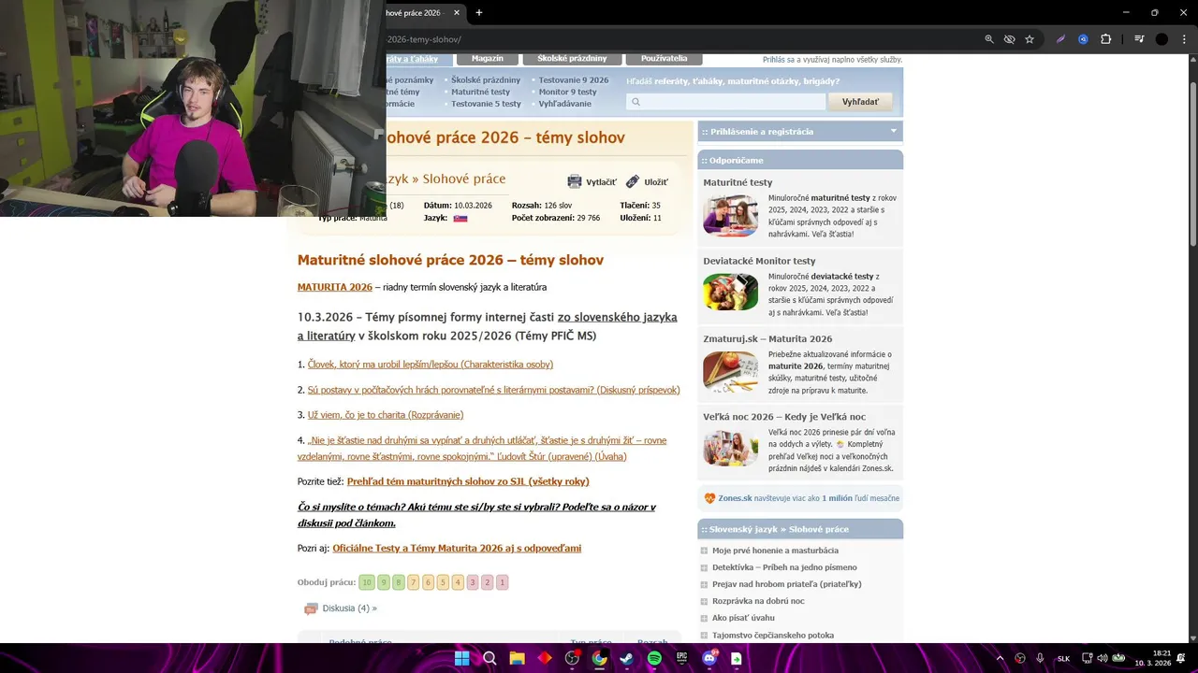Open 'Prehľad tém maturitných slohov zo SJL' link

468,481
